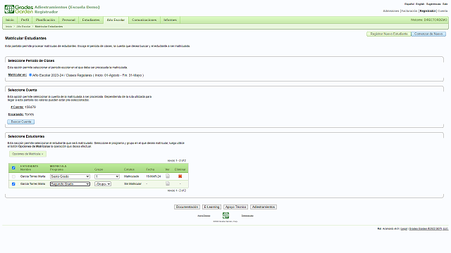Open the Segundo Grado program dropdown
Image resolution: width=451 pixels, height=253 pixels.
(70, 184)
